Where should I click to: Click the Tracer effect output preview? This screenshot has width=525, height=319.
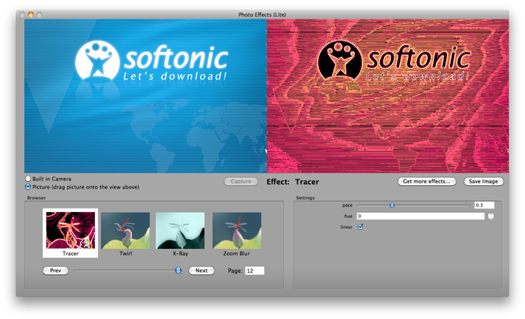(388, 96)
